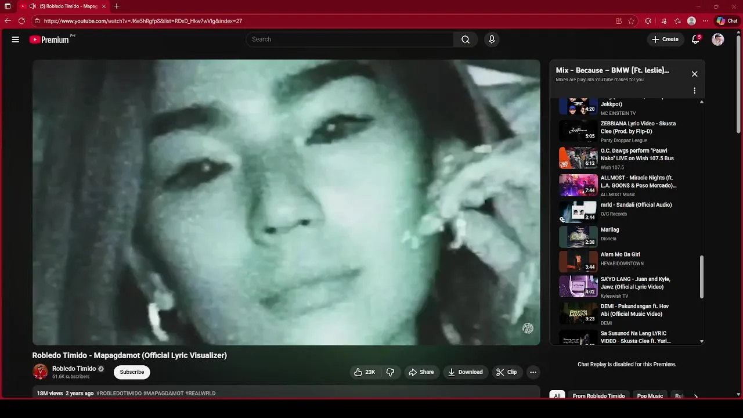Like the video with thumbs up
This screenshot has width=743, height=418.
pos(365,372)
